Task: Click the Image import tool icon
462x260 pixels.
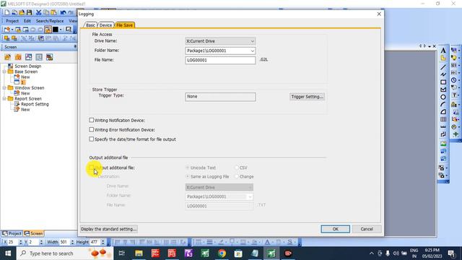Action: [x=443, y=144]
